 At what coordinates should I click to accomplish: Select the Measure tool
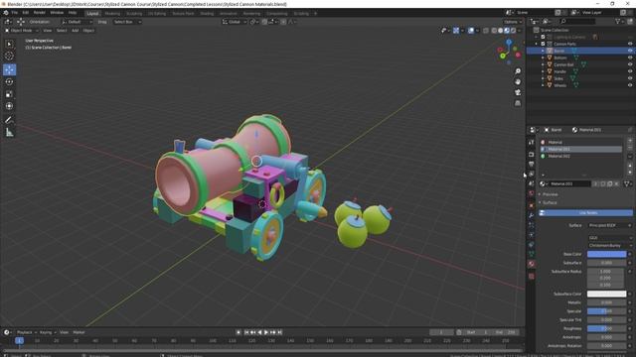(9, 132)
